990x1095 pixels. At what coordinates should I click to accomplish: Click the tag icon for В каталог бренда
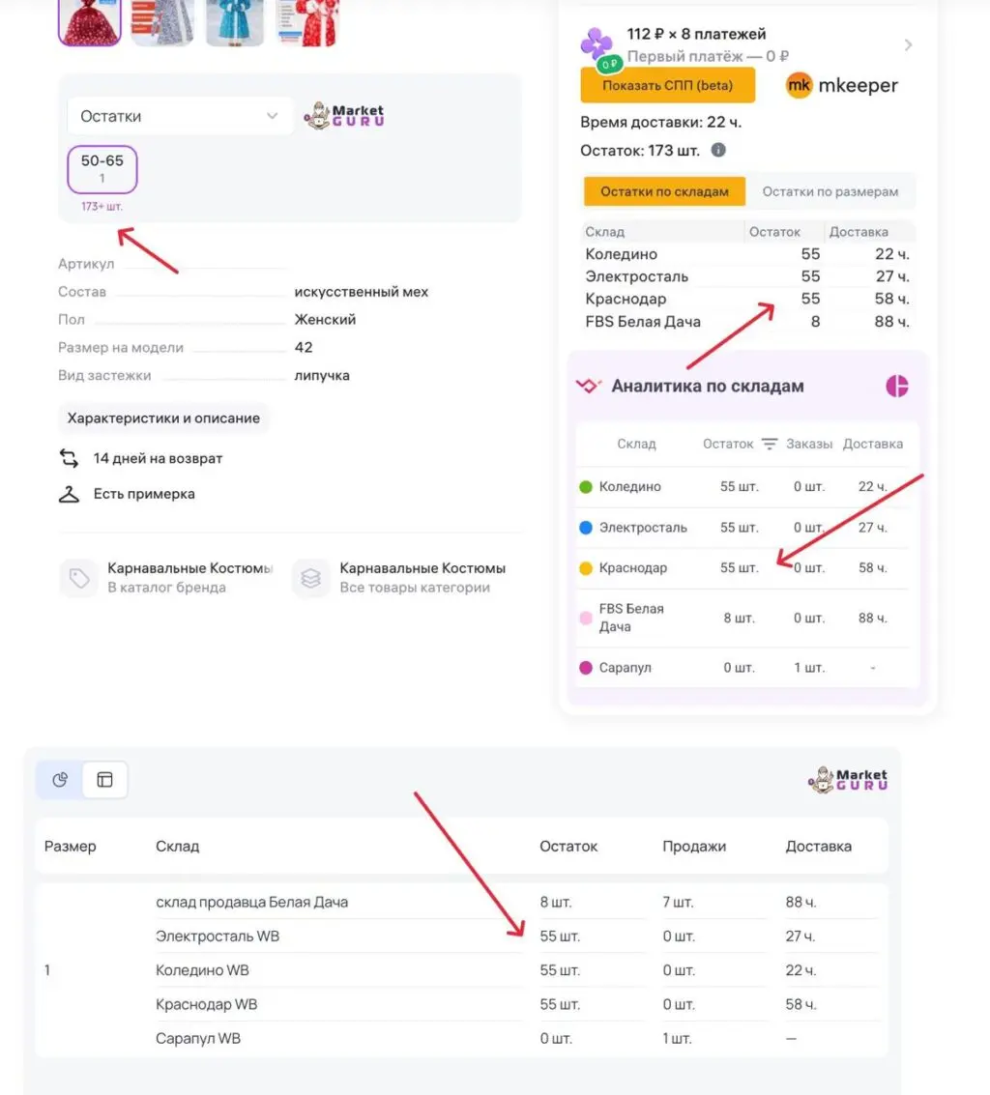pos(79,578)
